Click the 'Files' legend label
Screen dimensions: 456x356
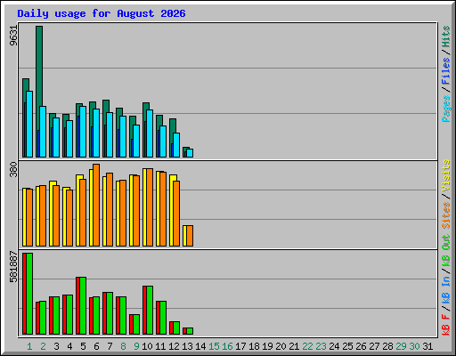click(x=445, y=71)
